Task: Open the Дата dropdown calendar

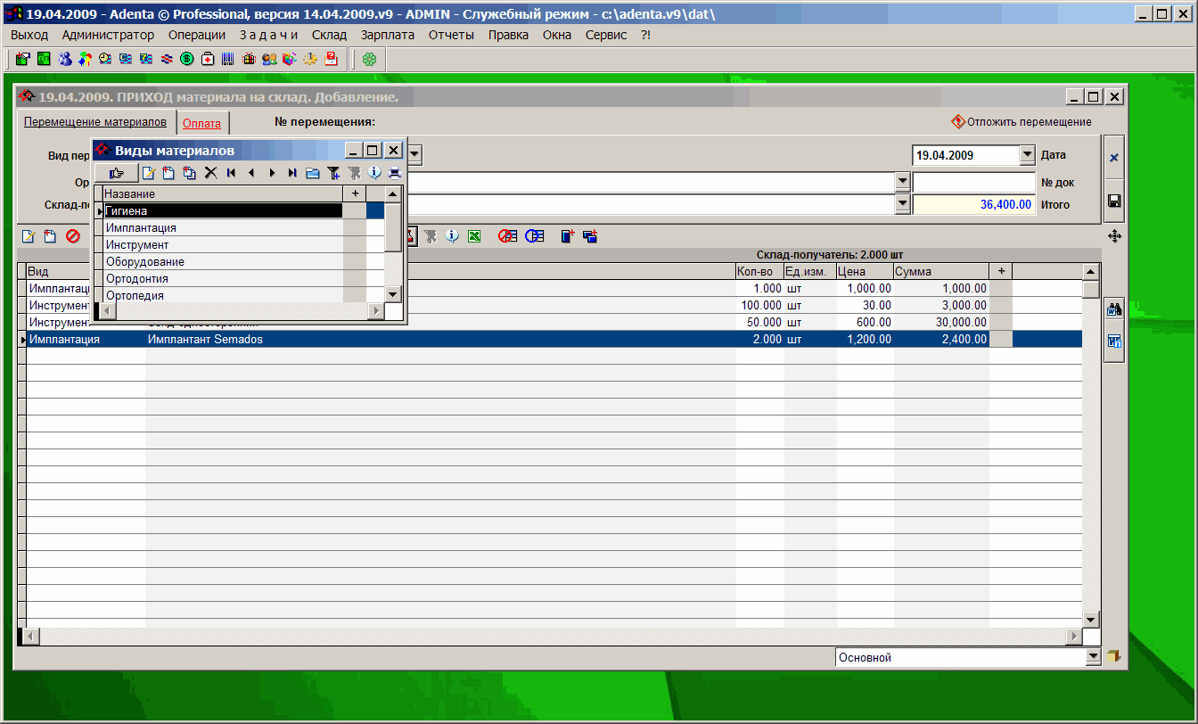Action: point(1027,155)
